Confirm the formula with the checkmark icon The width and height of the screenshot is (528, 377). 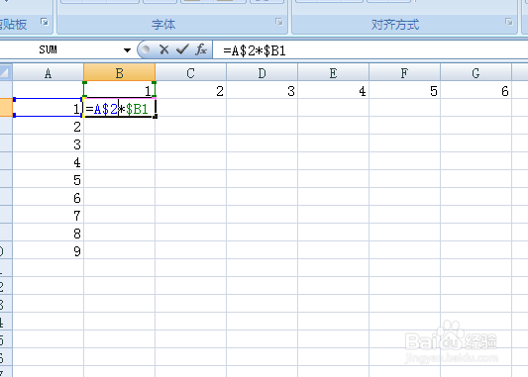pos(182,49)
